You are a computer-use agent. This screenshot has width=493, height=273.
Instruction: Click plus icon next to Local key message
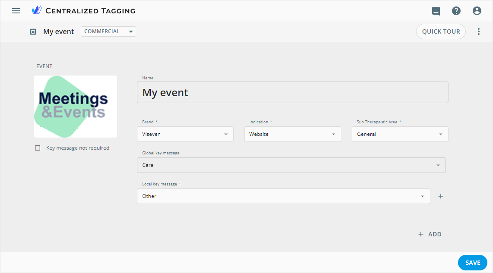[441, 196]
